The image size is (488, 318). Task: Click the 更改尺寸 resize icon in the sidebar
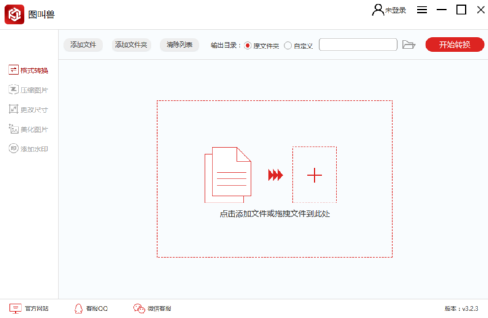click(x=14, y=109)
